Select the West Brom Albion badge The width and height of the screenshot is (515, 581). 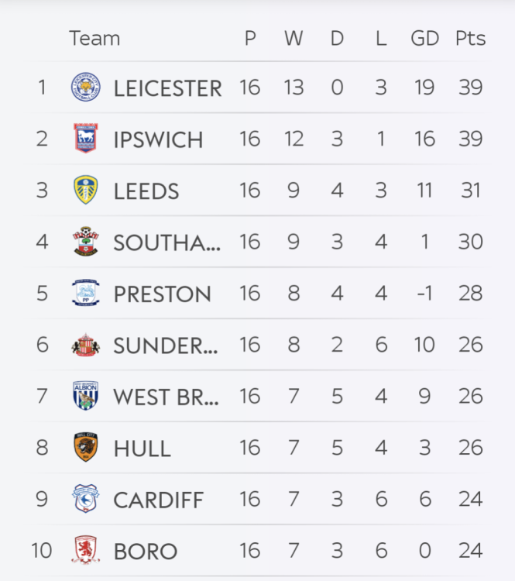click(x=85, y=396)
